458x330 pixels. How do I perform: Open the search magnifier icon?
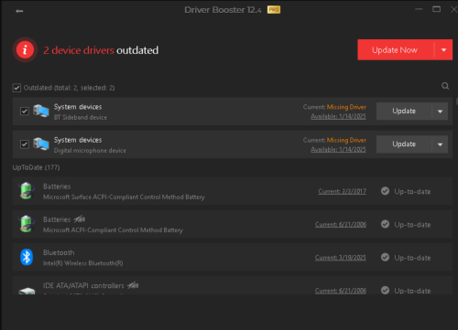point(445,86)
